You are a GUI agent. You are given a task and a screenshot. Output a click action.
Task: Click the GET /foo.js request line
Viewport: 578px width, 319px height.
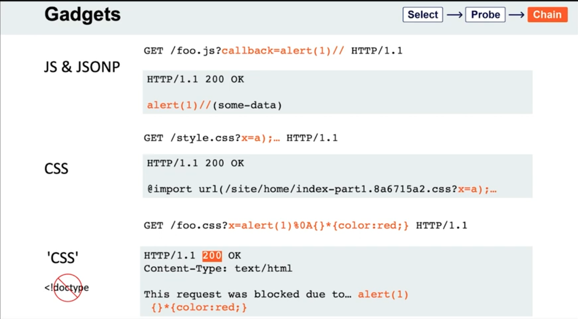273,51
